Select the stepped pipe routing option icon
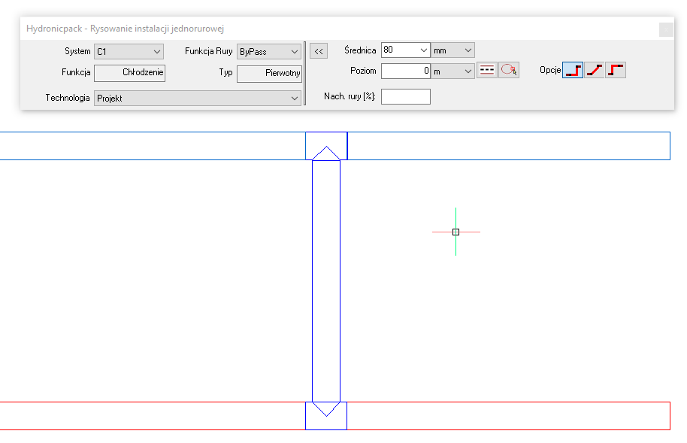 573,70
